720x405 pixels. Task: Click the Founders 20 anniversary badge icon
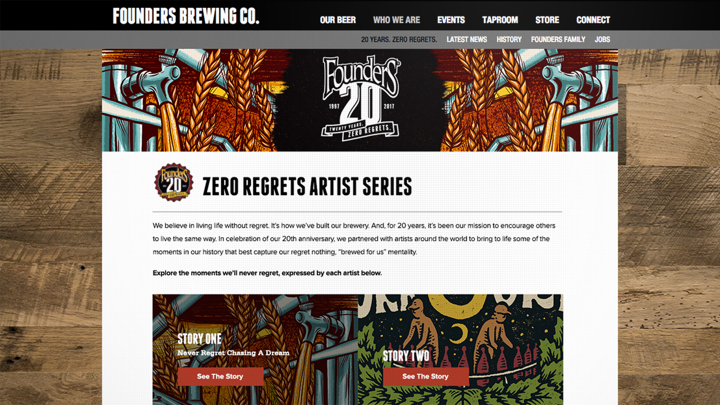point(174,182)
